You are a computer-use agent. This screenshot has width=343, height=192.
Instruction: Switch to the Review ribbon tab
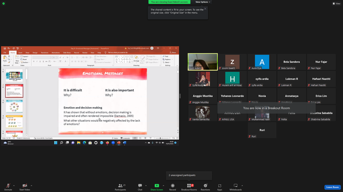click(x=85, y=53)
